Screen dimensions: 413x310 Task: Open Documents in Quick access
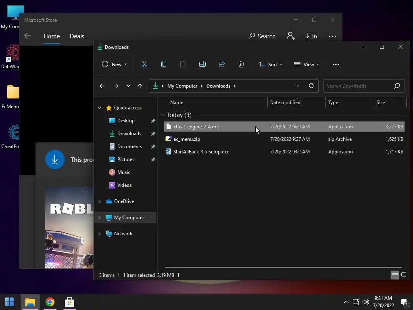(129, 146)
